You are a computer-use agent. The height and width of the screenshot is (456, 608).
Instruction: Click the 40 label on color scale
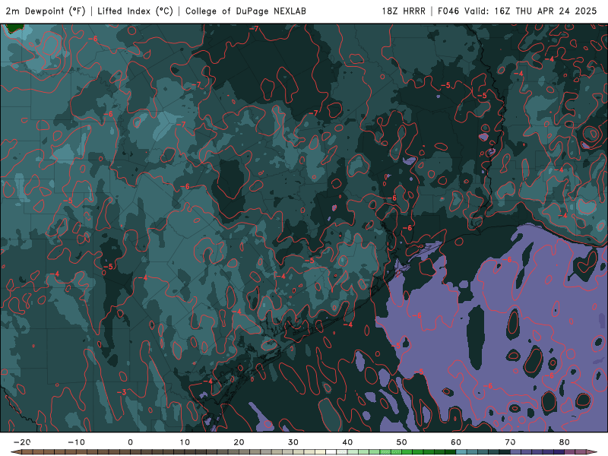click(x=347, y=442)
